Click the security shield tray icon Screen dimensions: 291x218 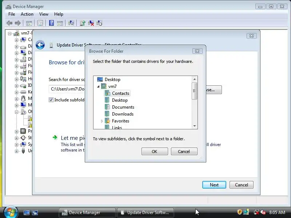pyautogui.click(x=240, y=212)
